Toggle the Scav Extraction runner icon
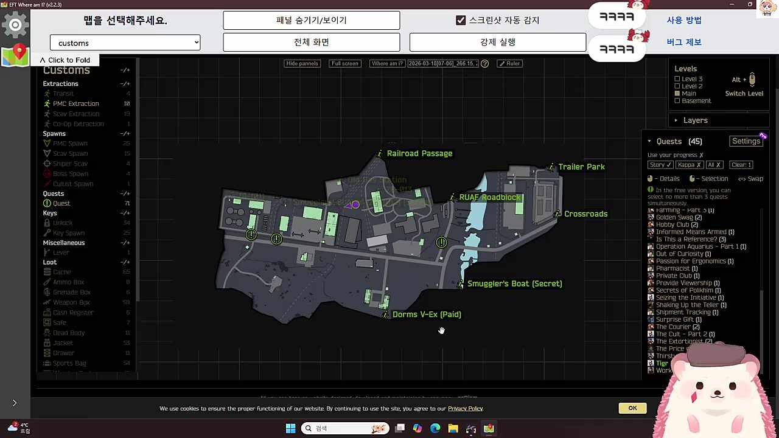 pos(47,114)
